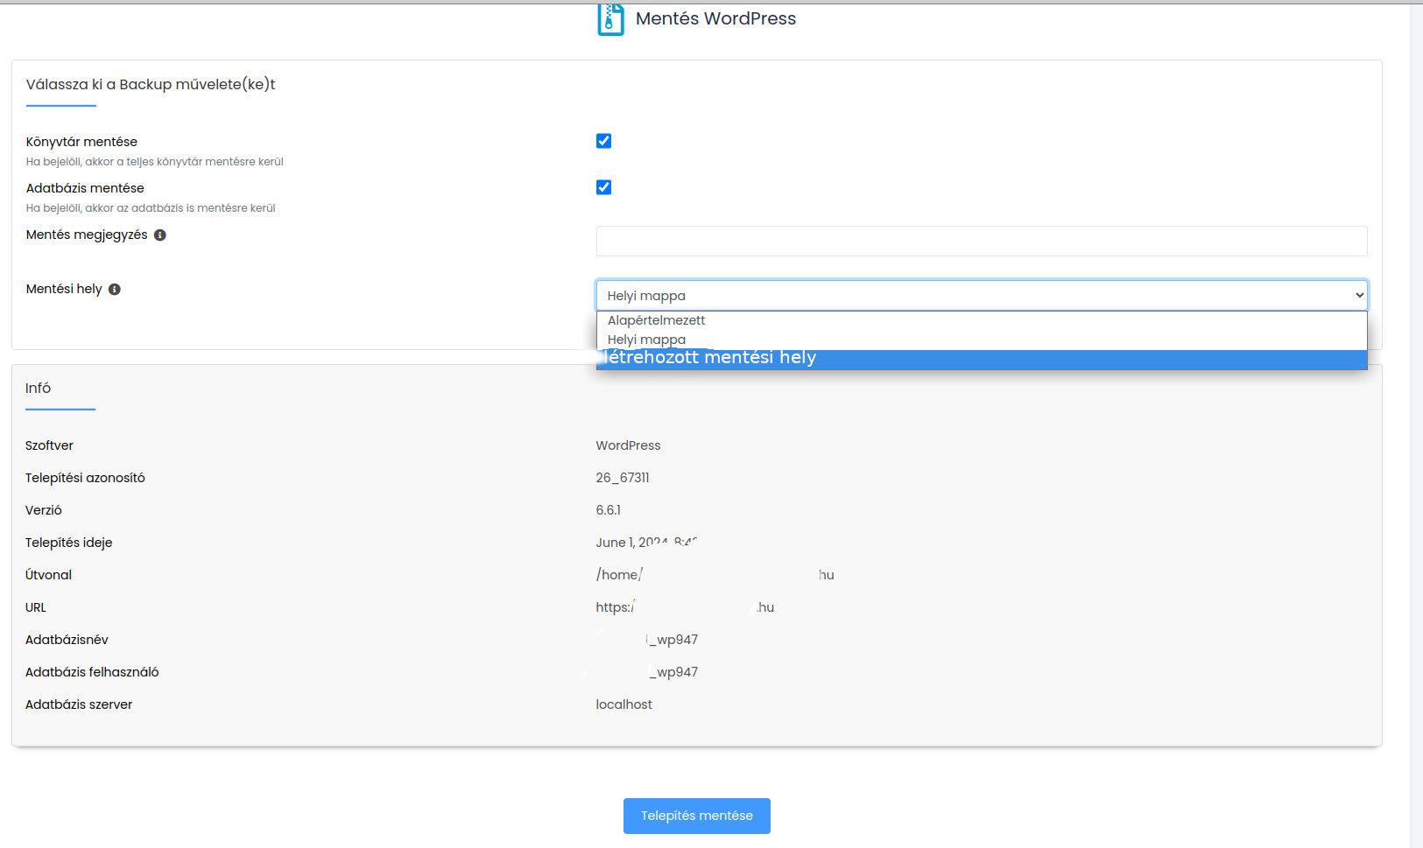Click the version value 6.6.1
The image size is (1423, 848).
609,510
